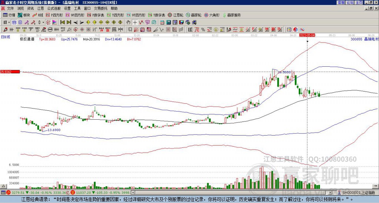Image resolution: width=379 pixels, height=203 pixels.
Task: Open the 赢家服务 button
Action: 232,15
